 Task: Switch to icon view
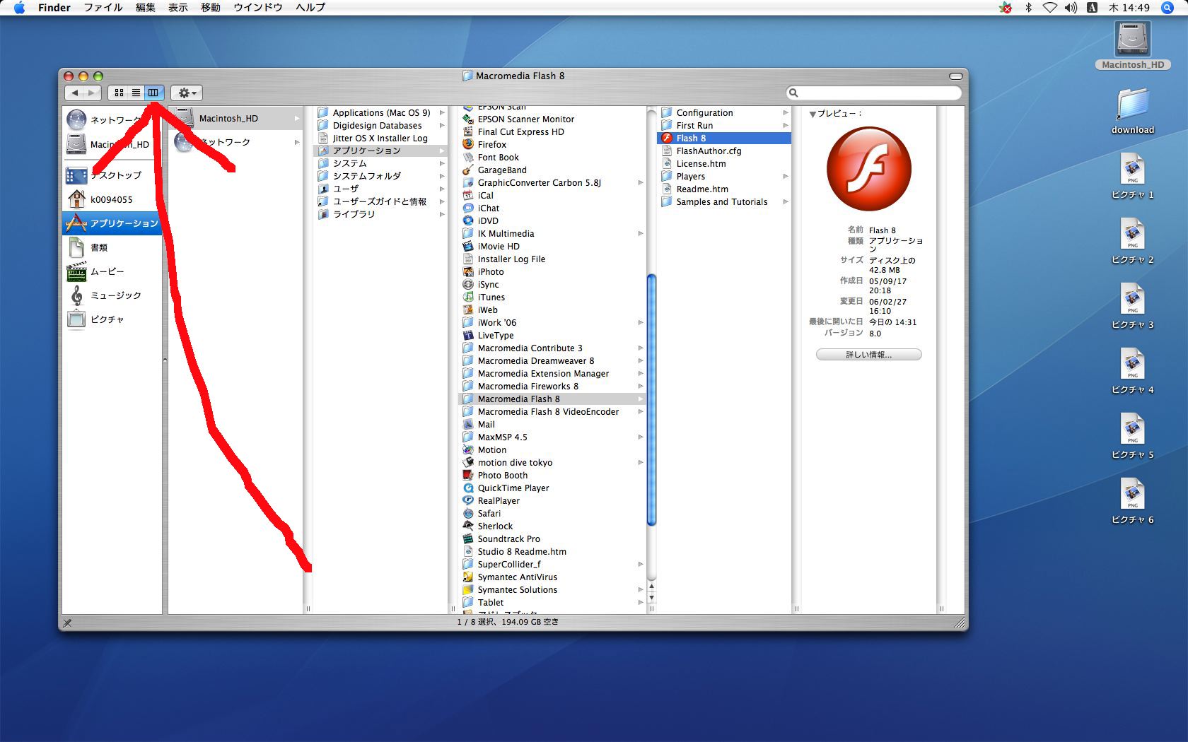(x=119, y=93)
